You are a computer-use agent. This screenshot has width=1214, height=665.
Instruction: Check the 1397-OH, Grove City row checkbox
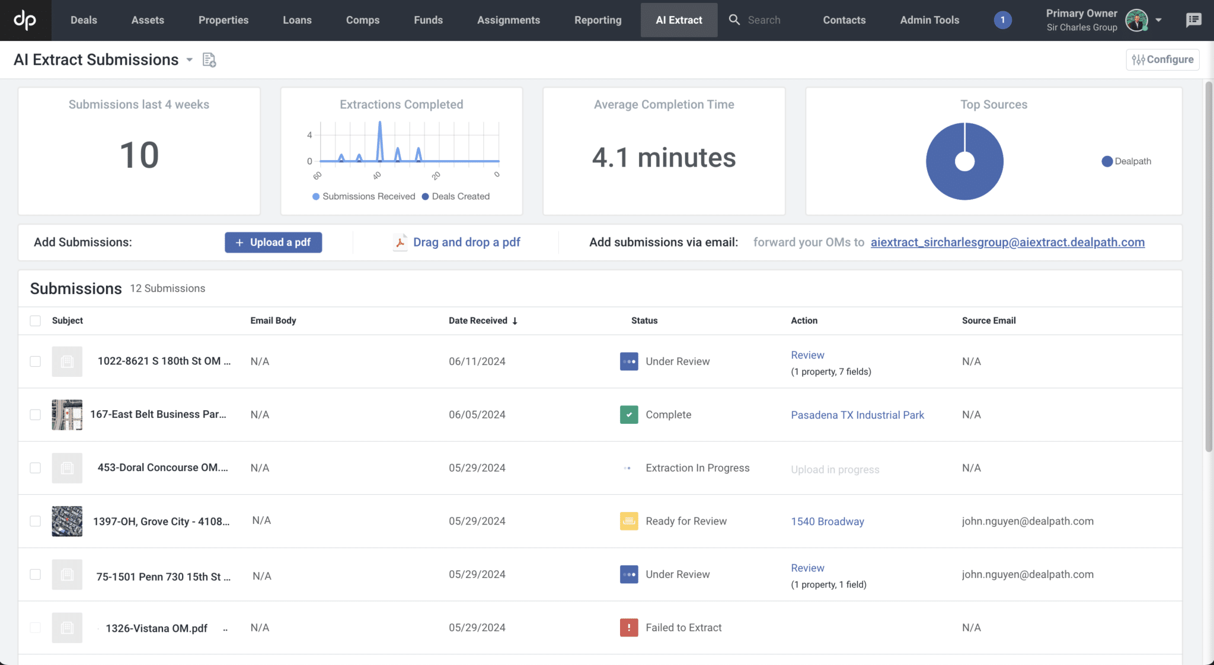[x=36, y=521]
